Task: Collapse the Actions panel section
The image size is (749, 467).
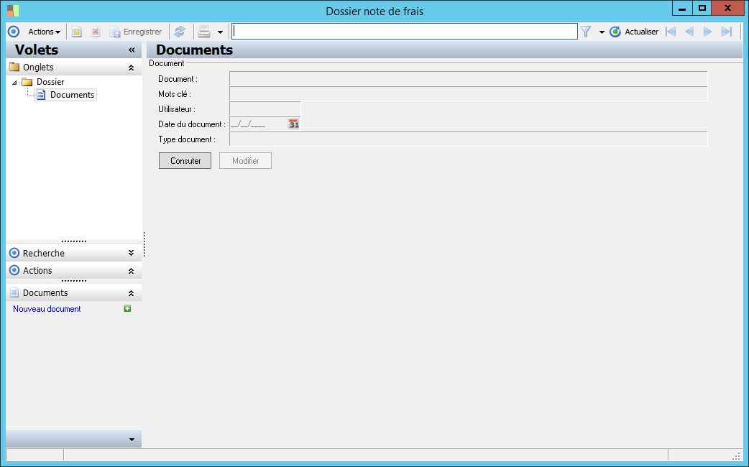Action: [x=131, y=271]
